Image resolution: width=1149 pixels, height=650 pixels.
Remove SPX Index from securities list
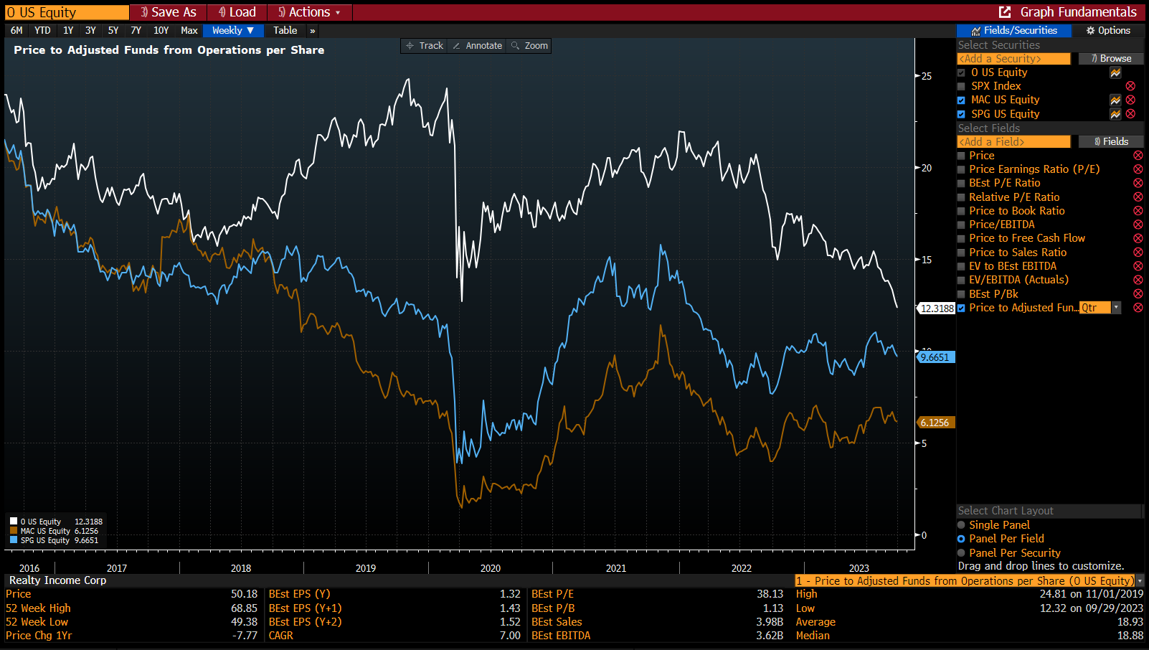(x=1130, y=86)
